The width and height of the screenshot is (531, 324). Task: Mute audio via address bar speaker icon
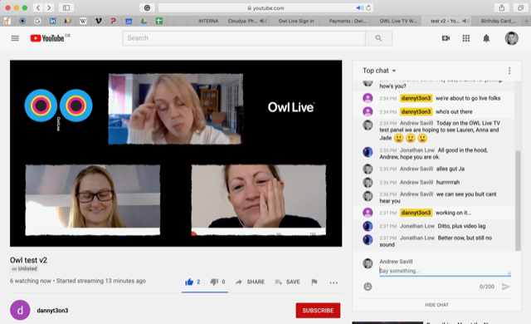click(x=359, y=7)
